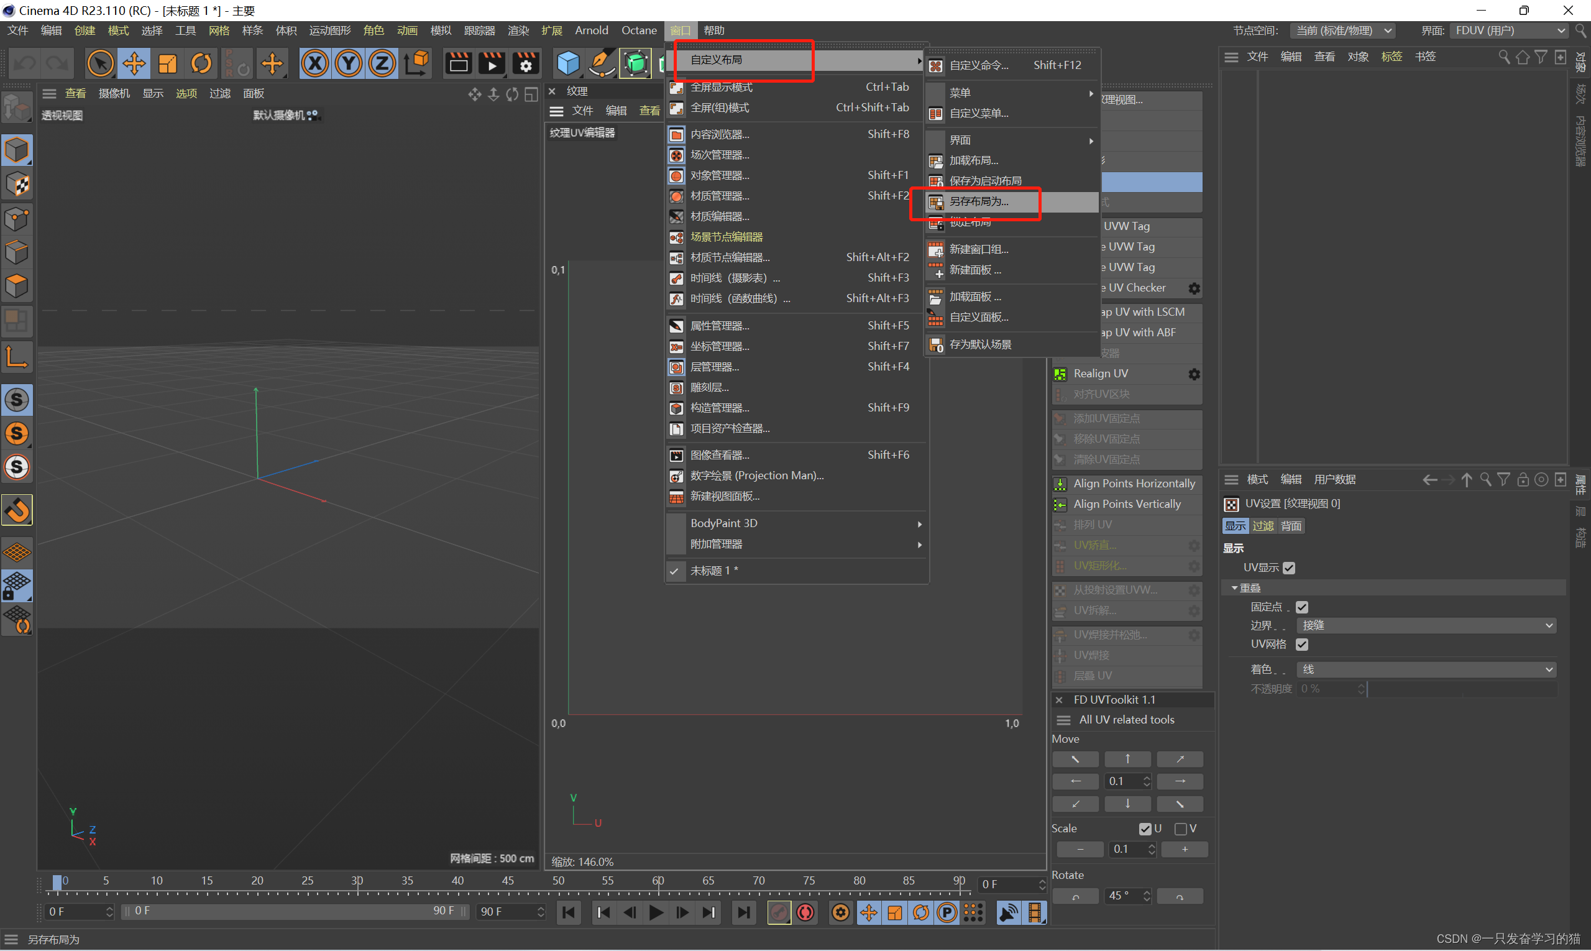Select the Move tool in toolbar

click(x=134, y=63)
